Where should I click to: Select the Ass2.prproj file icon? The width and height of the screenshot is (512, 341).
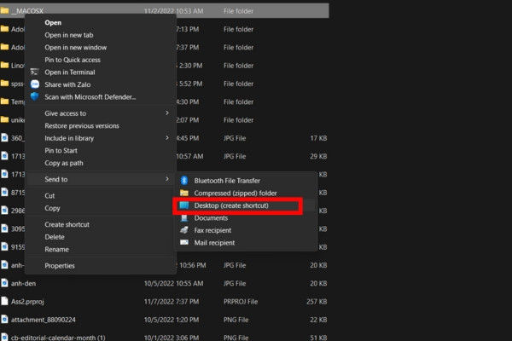[x=4, y=301]
